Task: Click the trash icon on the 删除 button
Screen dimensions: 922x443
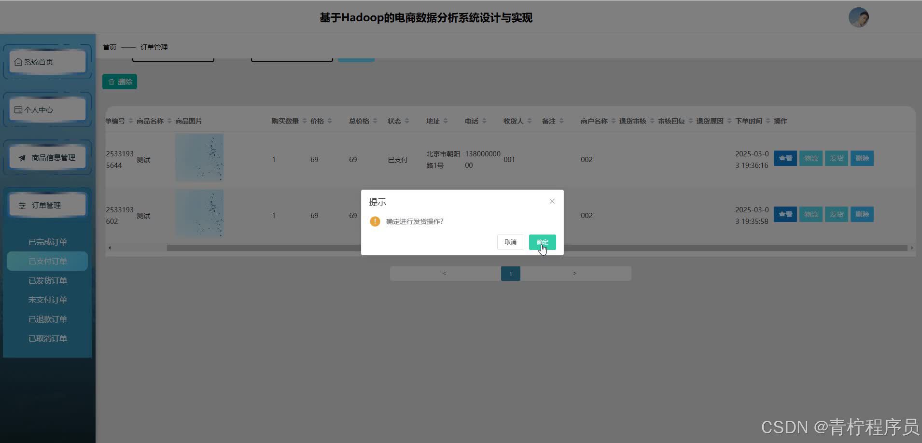Action: point(112,82)
